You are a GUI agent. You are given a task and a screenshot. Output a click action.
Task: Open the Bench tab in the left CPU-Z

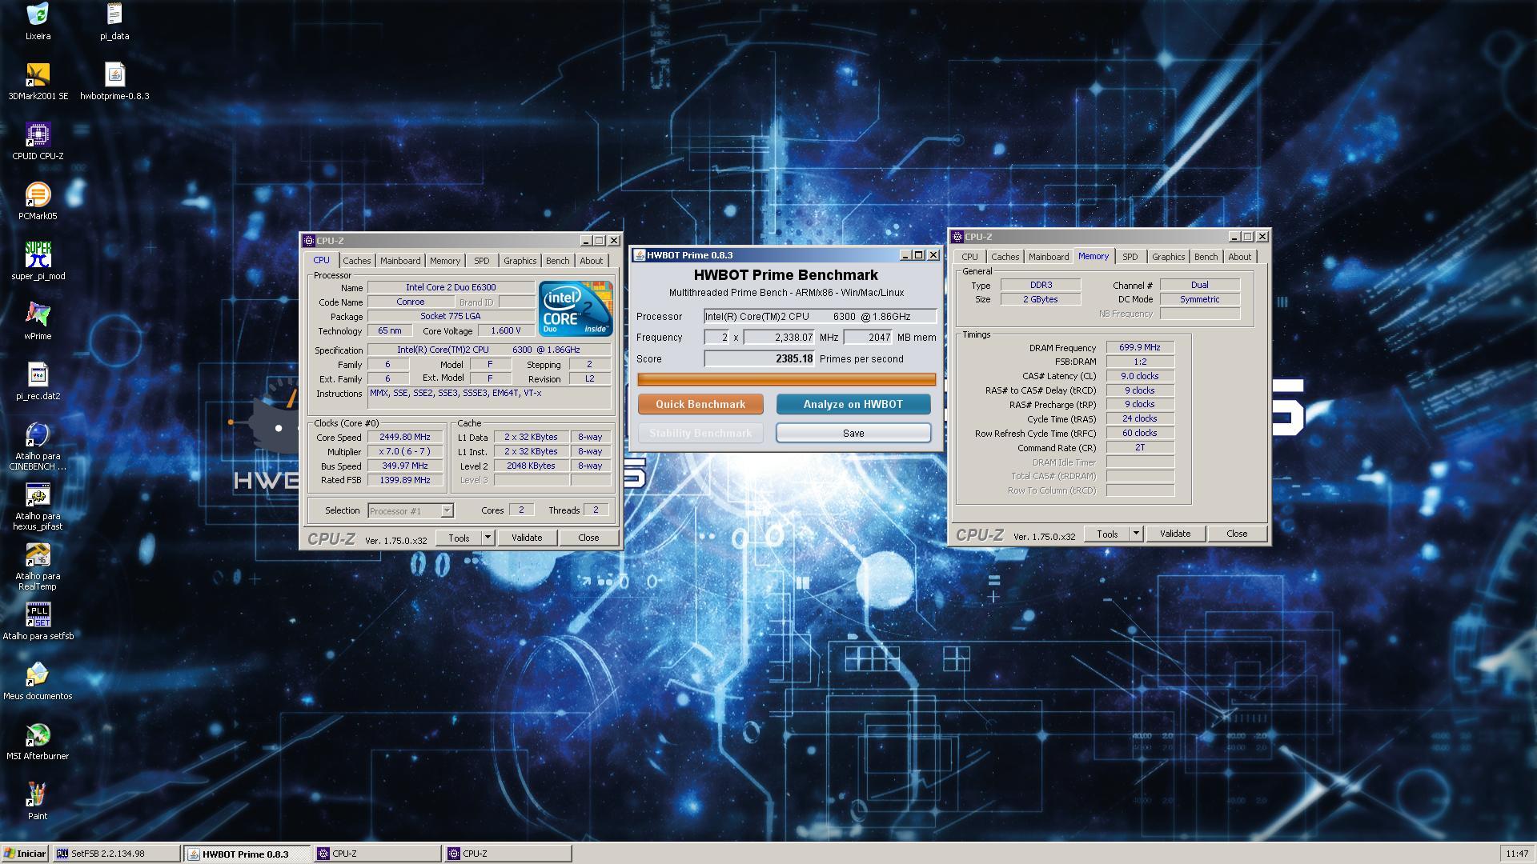(x=557, y=261)
